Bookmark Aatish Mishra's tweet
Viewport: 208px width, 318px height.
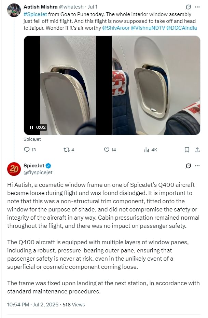click(x=187, y=150)
